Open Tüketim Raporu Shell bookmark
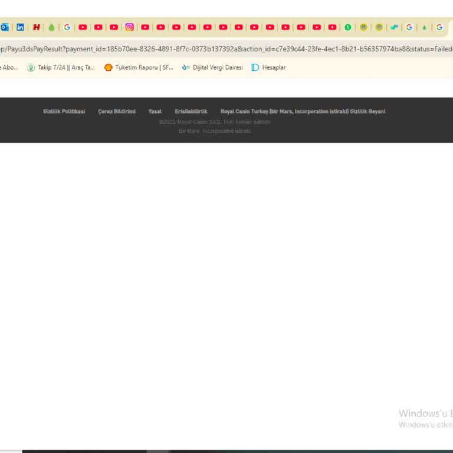Viewport: 453px width, 453px height. pos(139,68)
